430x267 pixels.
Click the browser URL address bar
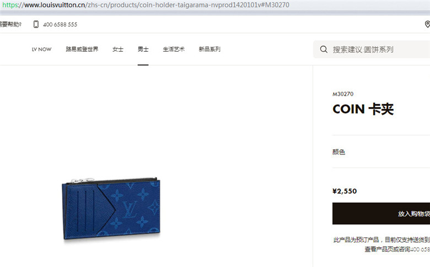click(x=215, y=5)
